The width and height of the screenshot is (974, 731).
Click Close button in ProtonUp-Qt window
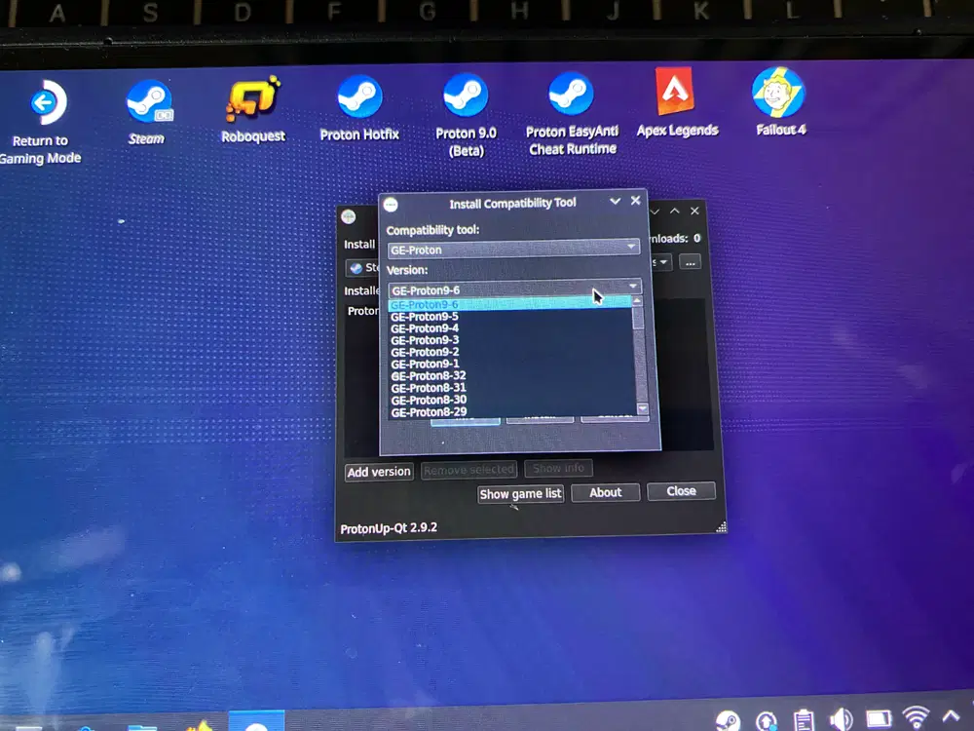(x=681, y=491)
